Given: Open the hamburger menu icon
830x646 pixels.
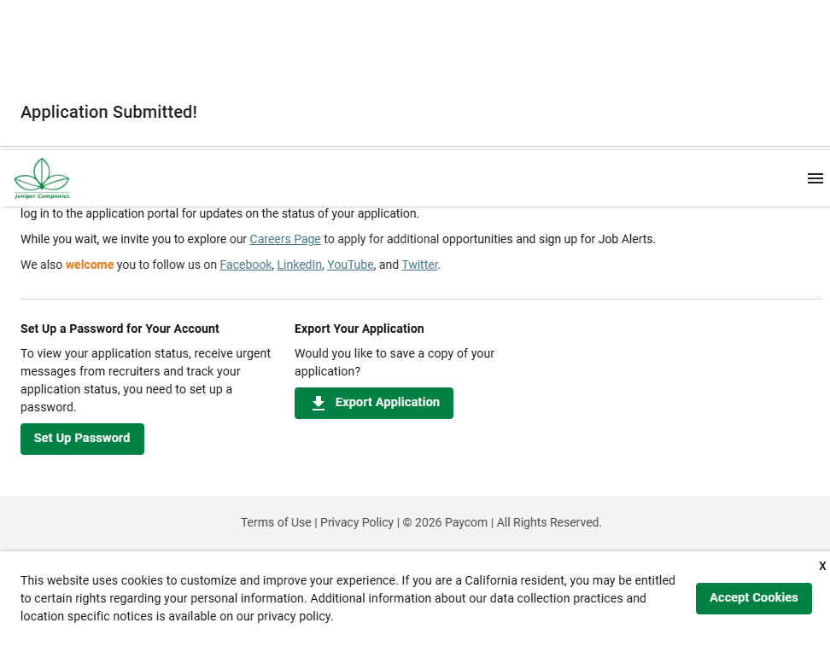Looking at the screenshot, I should [815, 178].
